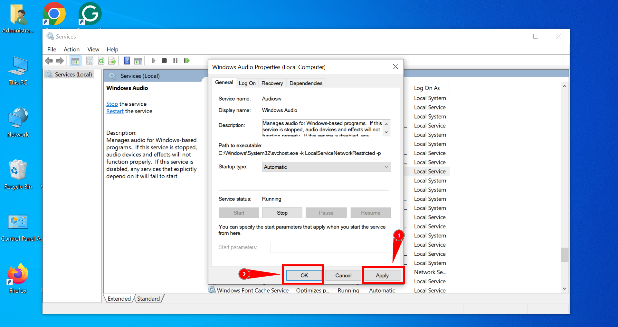Viewport: 618px width, 327px height.
Task: Open the View menu
Action: coord(93,49)
